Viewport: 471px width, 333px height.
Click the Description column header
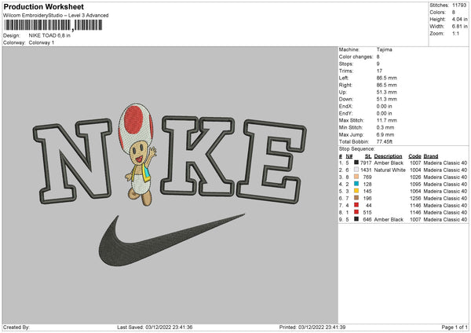(x=388, y=156)
